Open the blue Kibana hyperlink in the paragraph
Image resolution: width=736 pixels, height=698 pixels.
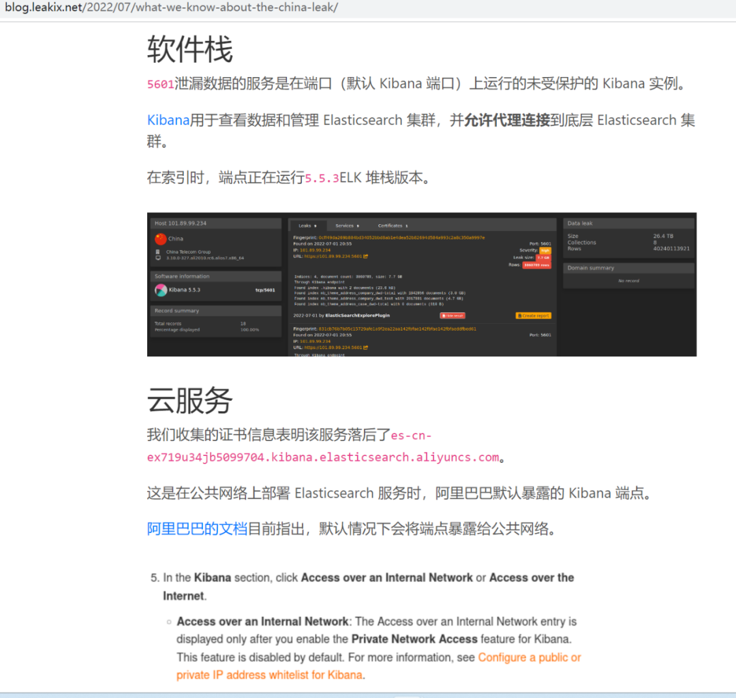click(168, 120)
